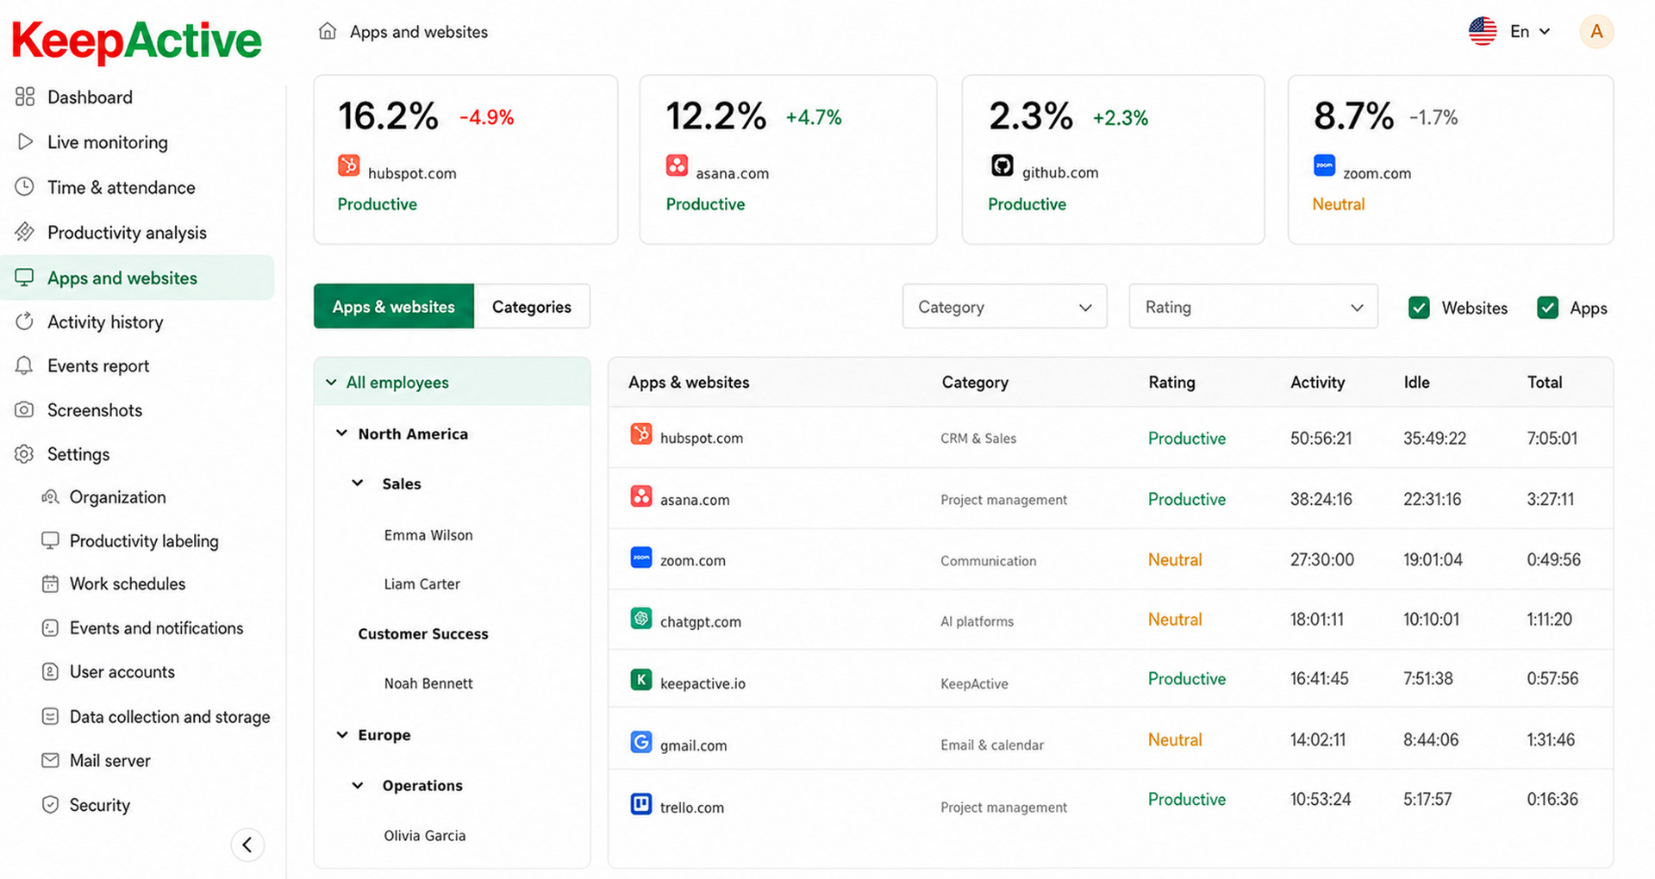Uncheck the Websites checkbox
Viewport: 1655px width, 879px height.
[x=1419, y=308]
